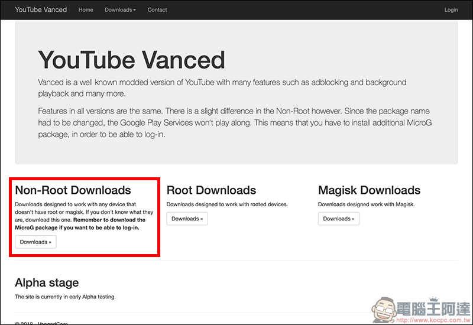Click the Alpha stage heading

(x=47, y=283)
